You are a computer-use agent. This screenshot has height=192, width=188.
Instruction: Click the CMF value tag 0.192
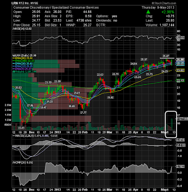point(180,167)
